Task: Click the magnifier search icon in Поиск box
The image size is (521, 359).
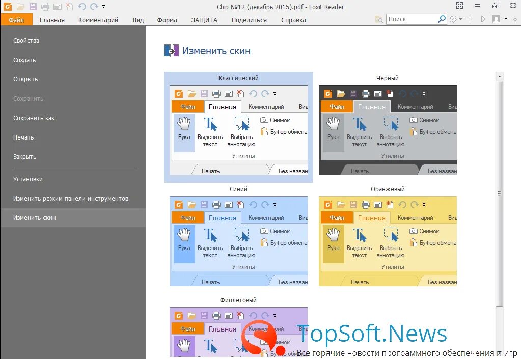Action: [x=442, y=19]
